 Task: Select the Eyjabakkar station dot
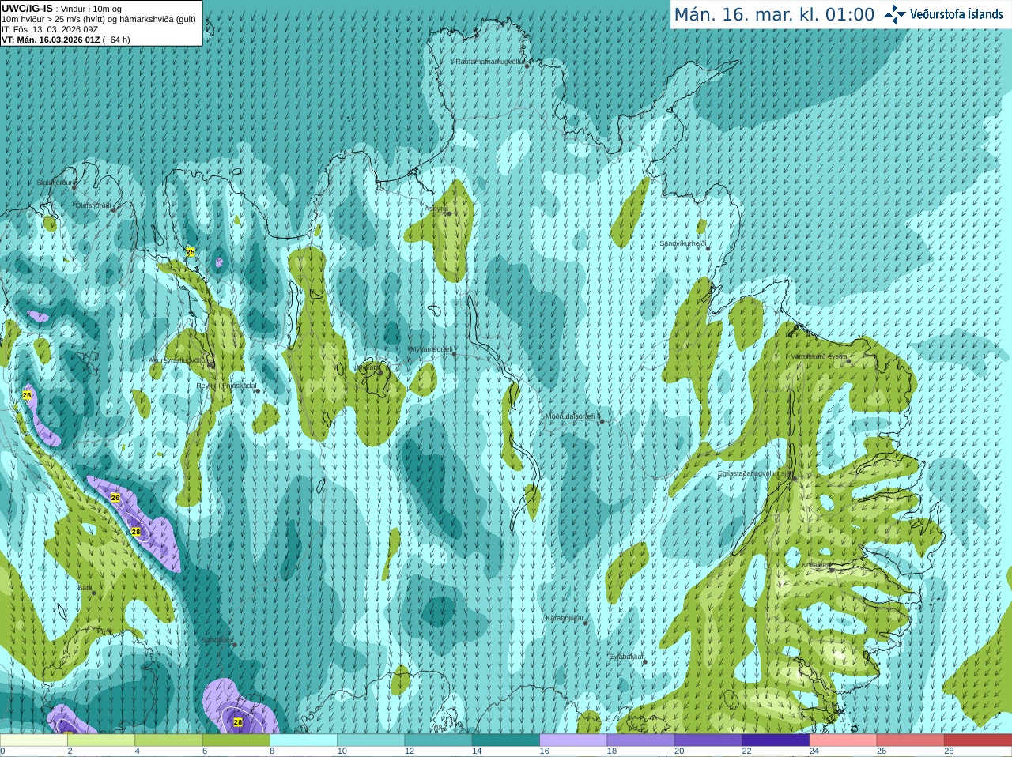(645, 662)
